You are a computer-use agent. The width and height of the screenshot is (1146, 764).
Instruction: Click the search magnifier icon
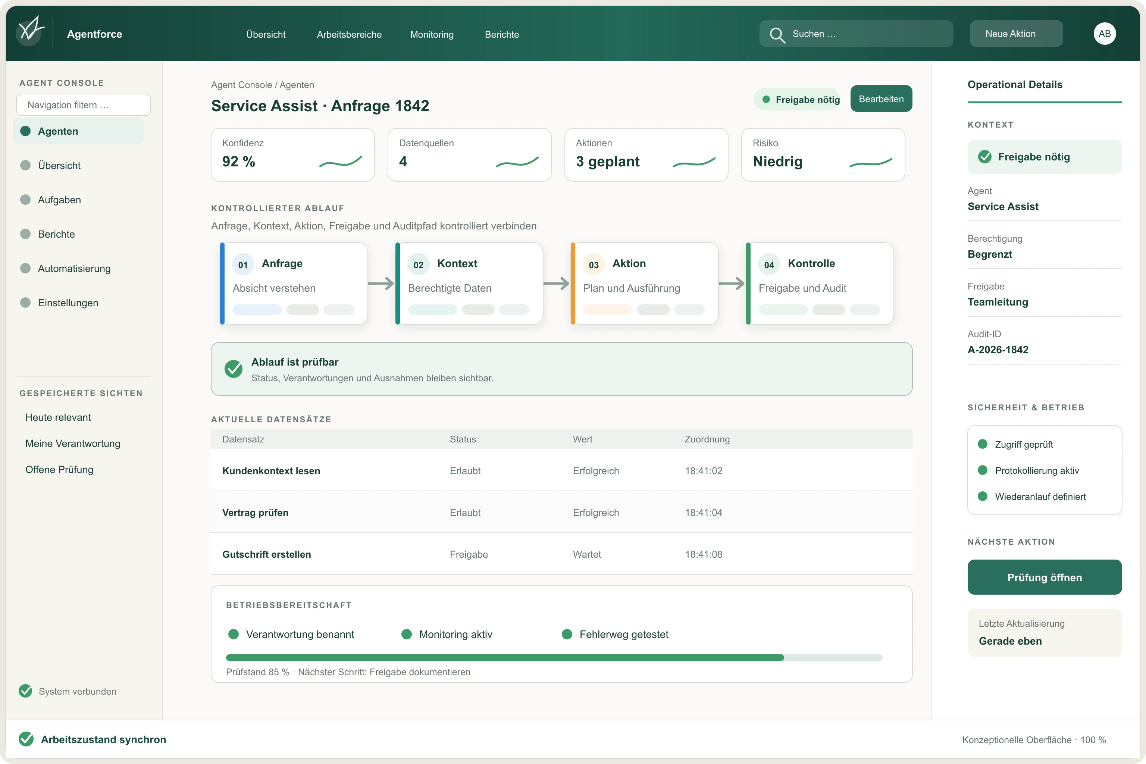pos(777,35)
